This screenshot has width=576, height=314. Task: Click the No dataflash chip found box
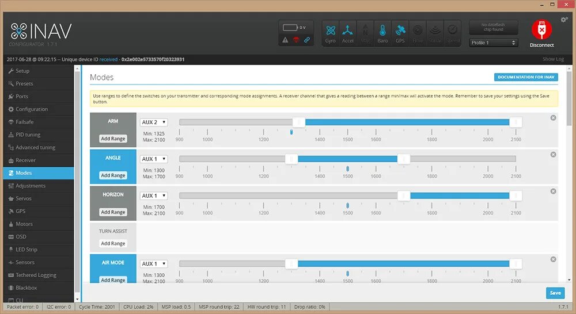(494, 27)
